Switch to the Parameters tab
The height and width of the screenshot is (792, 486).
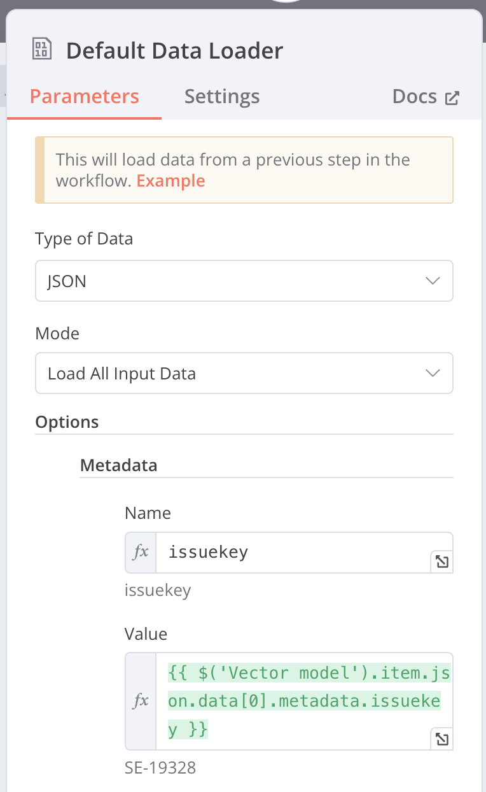85,97
